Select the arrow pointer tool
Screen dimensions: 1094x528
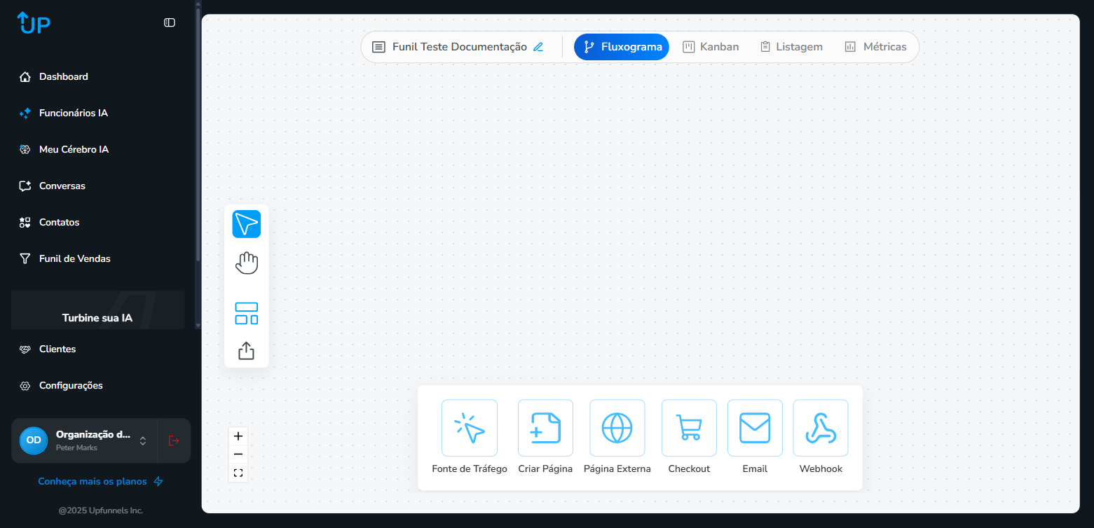point(246,224)
